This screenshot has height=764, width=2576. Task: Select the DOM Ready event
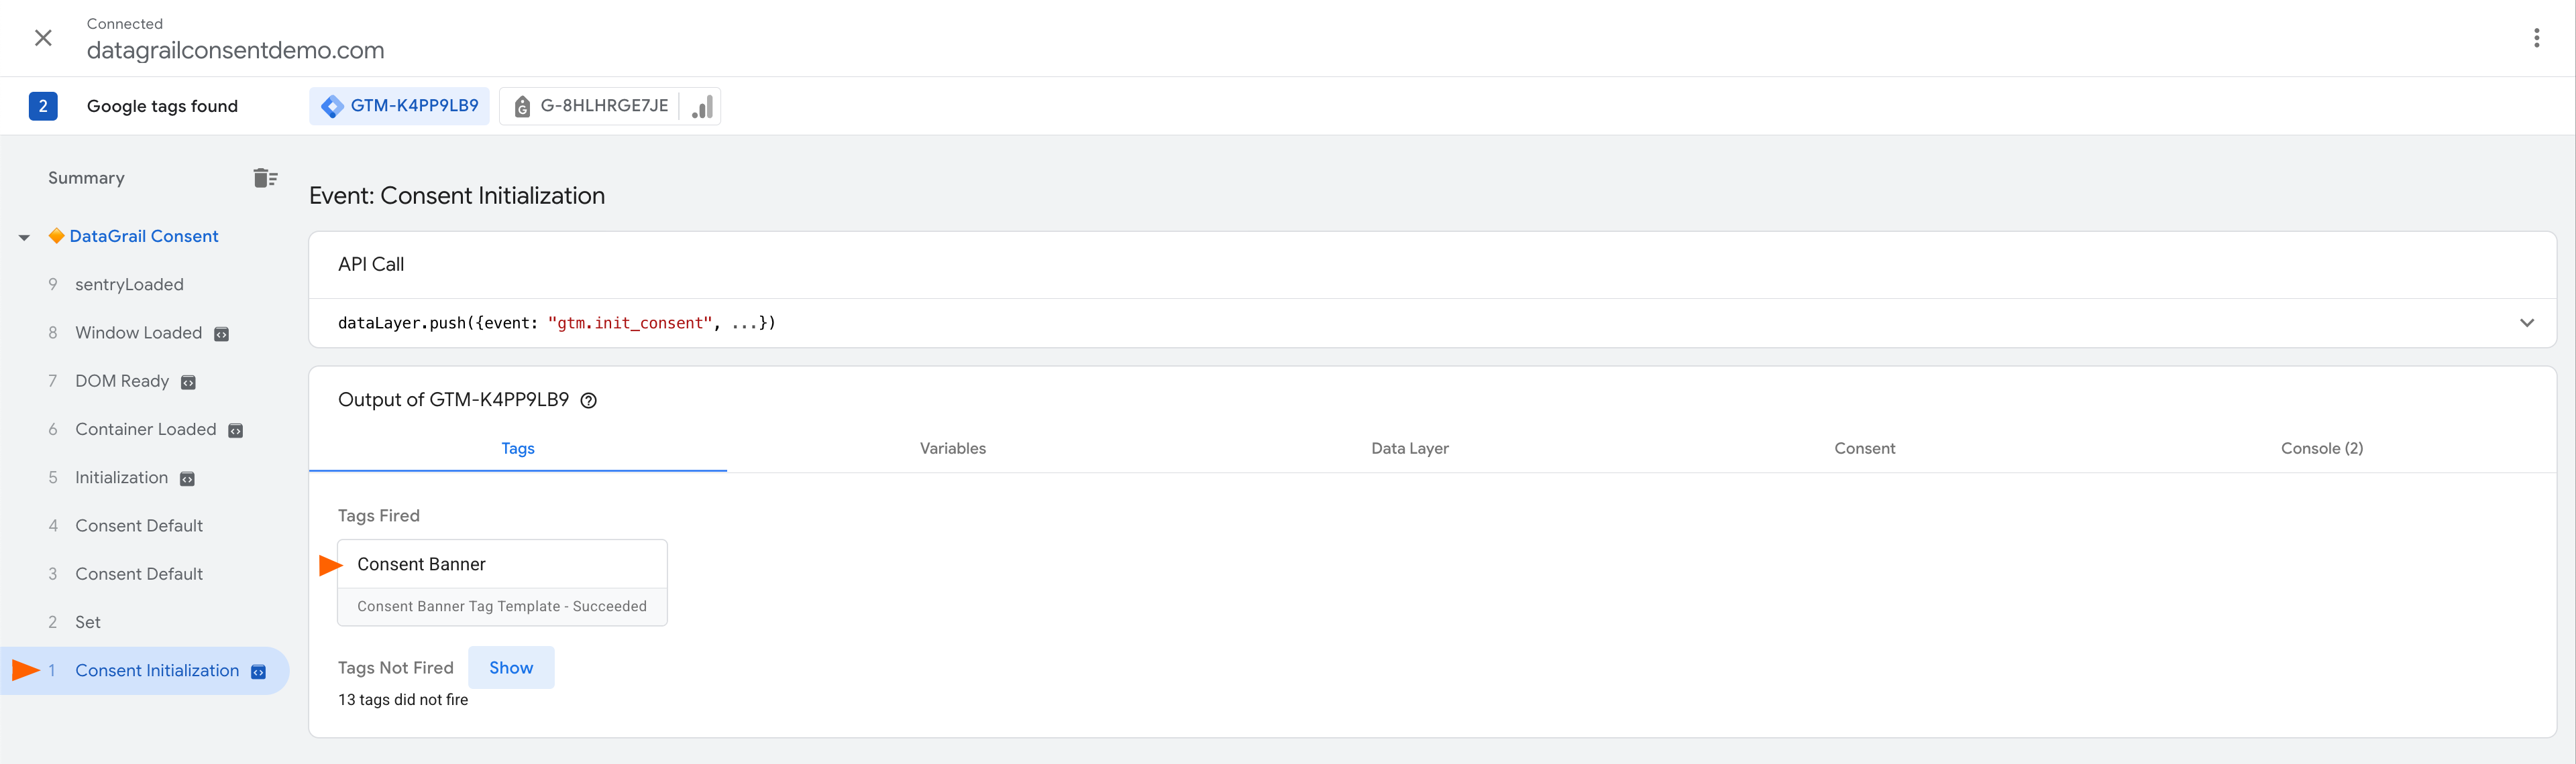point(122,381)
